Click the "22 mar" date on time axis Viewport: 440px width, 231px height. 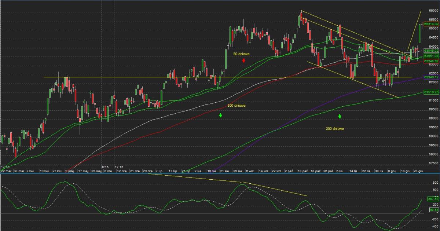[x=7, y=171]
